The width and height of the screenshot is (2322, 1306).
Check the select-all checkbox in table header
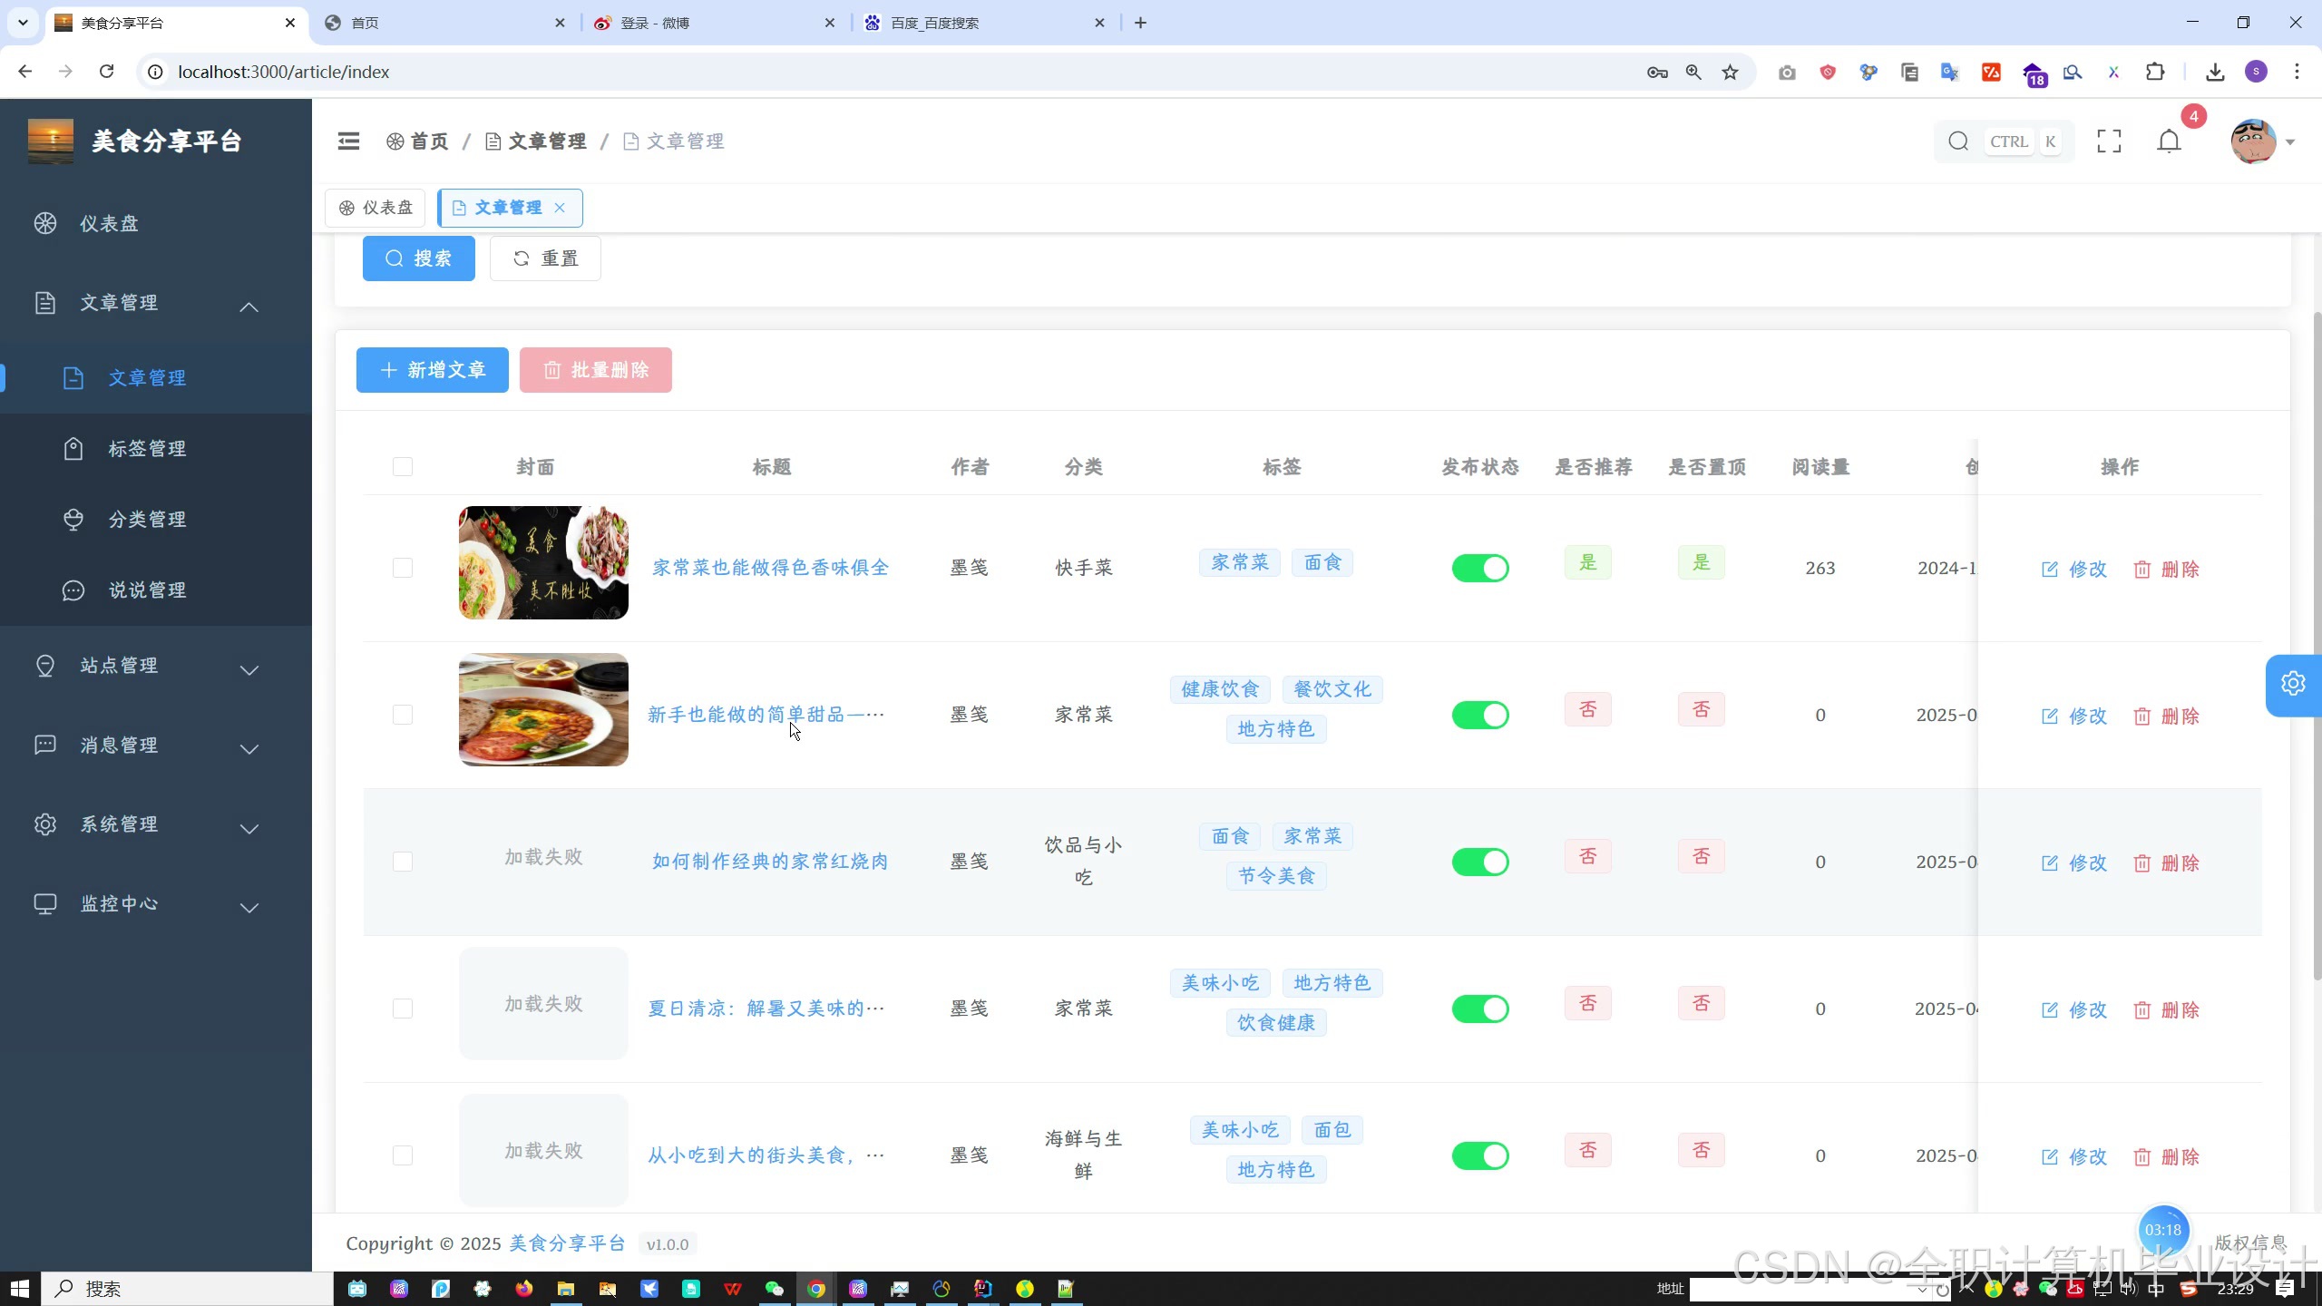coord(403,467)
